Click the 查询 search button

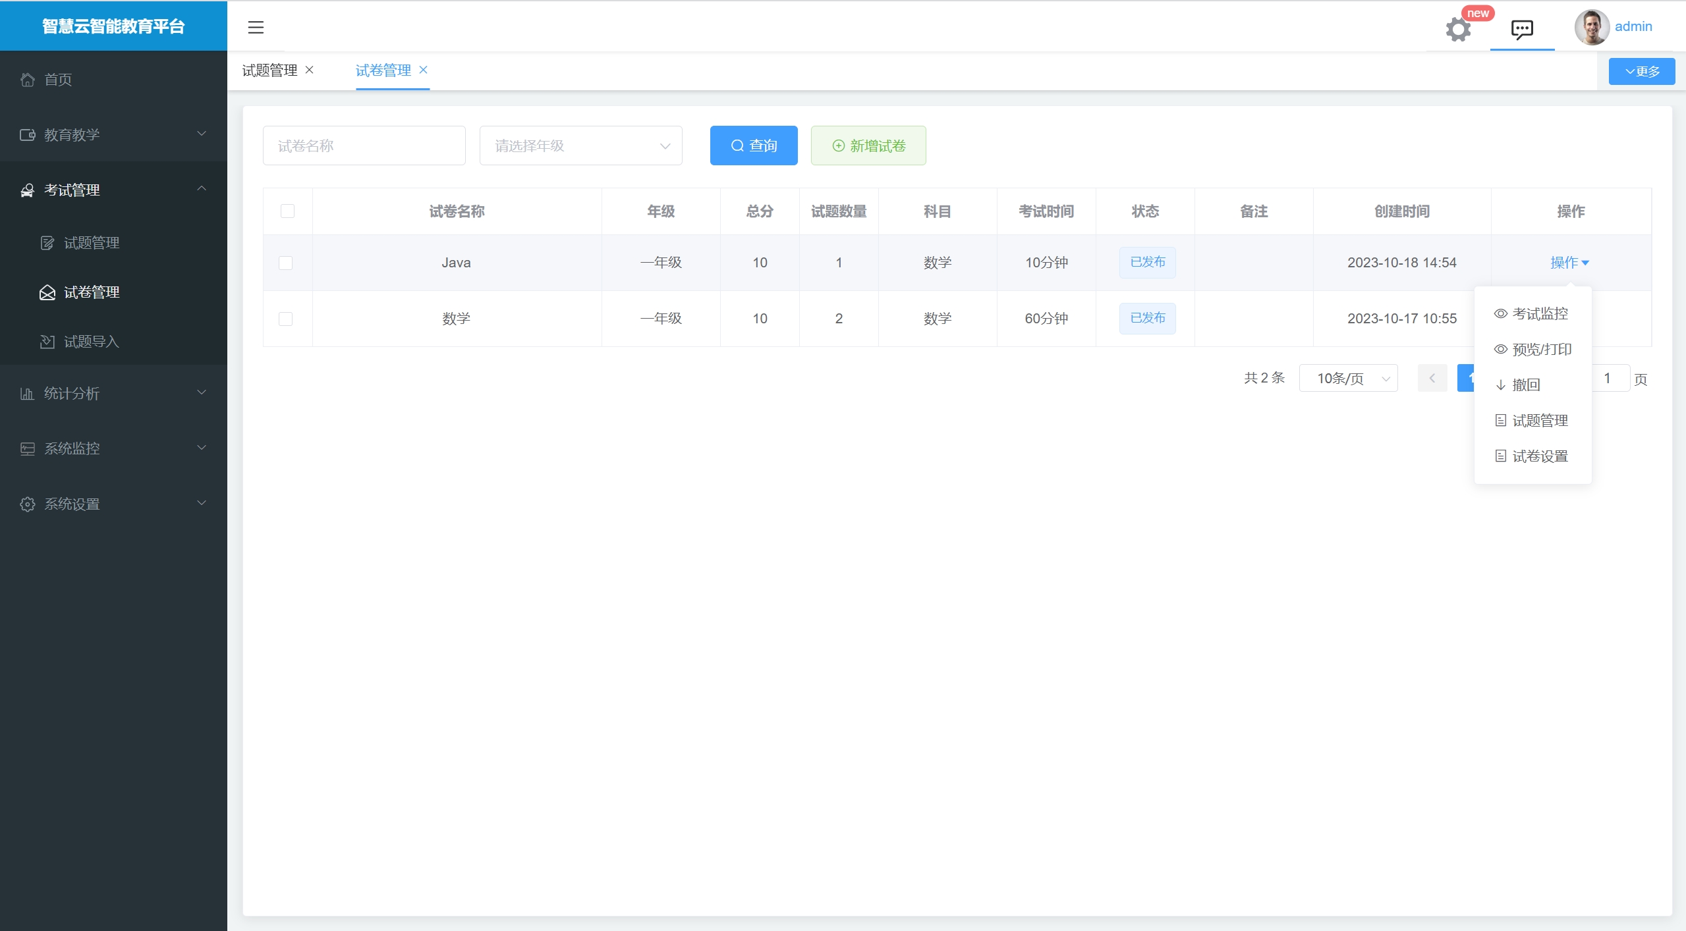[753, 146]
